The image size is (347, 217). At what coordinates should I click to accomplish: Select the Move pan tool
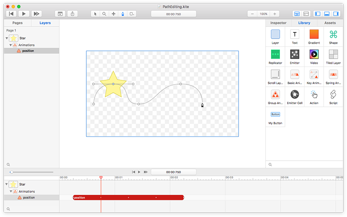click(114, 14)
